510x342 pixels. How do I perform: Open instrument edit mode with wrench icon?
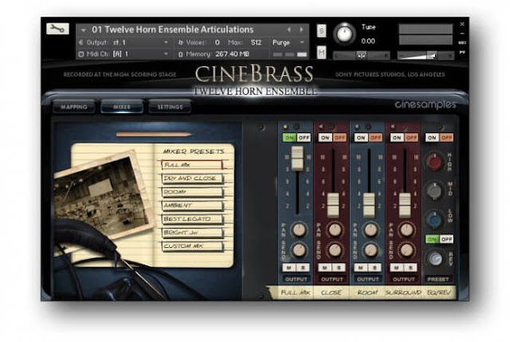tap(57, 29)
